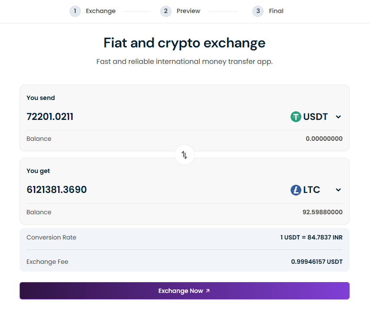Go to the Final step label
Image resolution: width=370 pixels, height=319 pixels.
[276, 11]
